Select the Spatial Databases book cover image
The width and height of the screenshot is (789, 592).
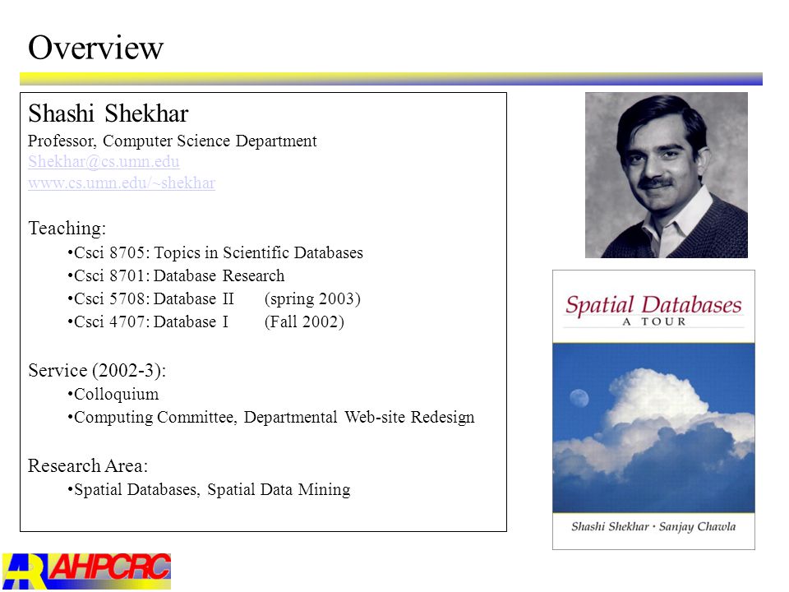pos(653,409)
